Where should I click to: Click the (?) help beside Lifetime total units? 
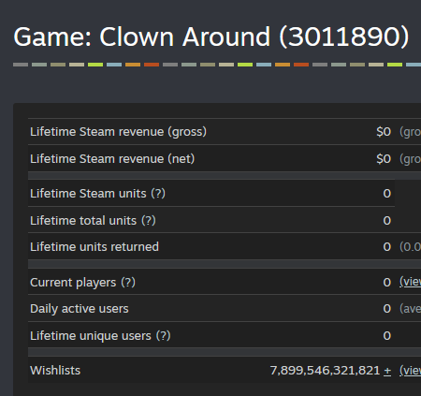click(x=149, y=221)
